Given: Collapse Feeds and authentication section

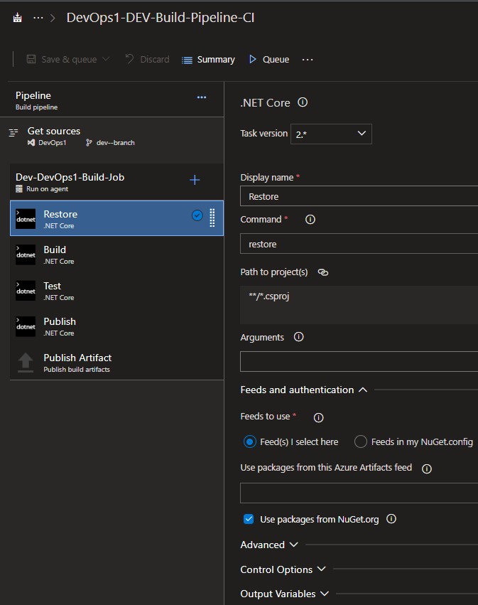Looking at the screenshot, I should coord(304,390).
